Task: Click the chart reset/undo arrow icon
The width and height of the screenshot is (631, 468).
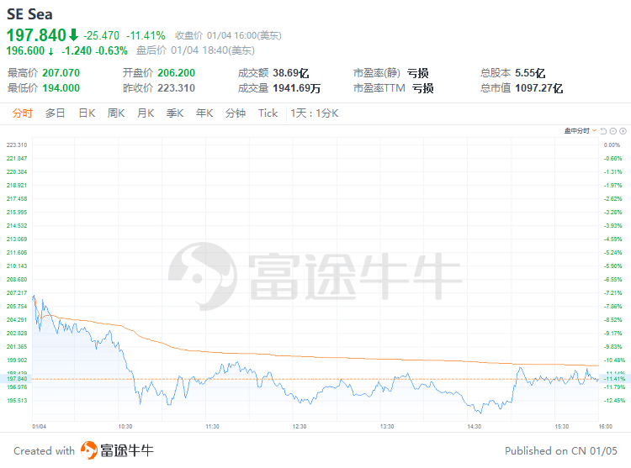Action: pyautogui.click(x=603, y=131)
